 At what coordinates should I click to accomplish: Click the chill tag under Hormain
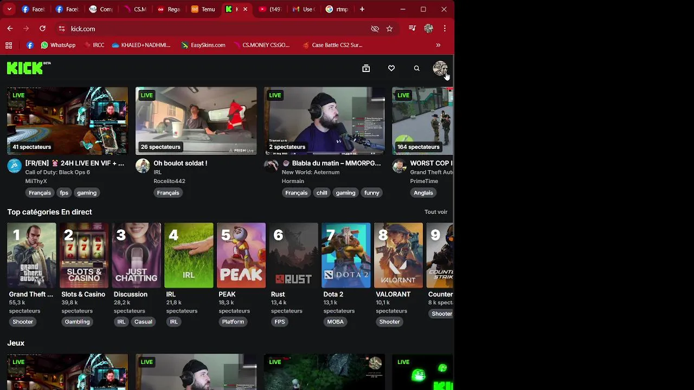[x=322, y=193]
